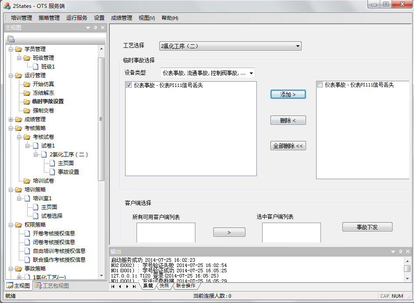Collapse the 培训策略 tree node
414x303 pixels.
coord(11,190)
